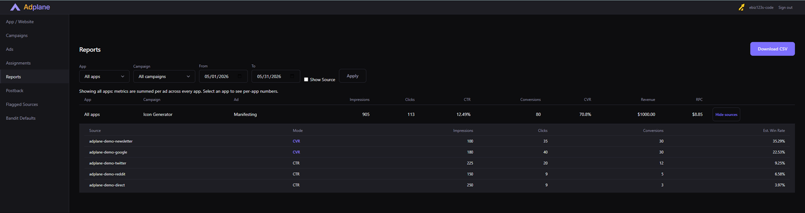Screen dimensions: 805x213
Task: Open the From date calendar picker icon
Action: 239,77
